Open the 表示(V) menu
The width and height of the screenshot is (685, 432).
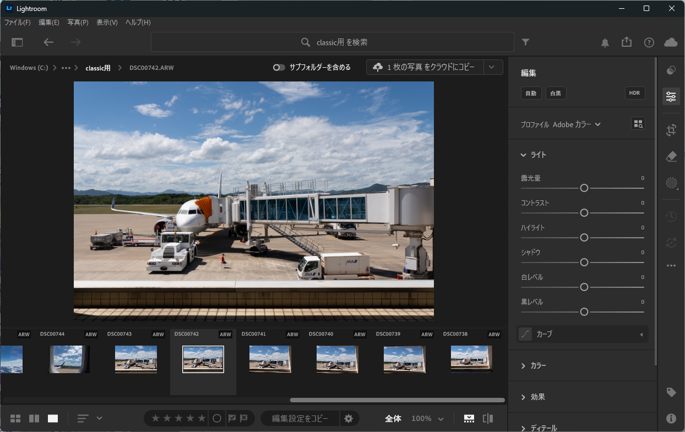pyautogui.click(x=107, y=23)
